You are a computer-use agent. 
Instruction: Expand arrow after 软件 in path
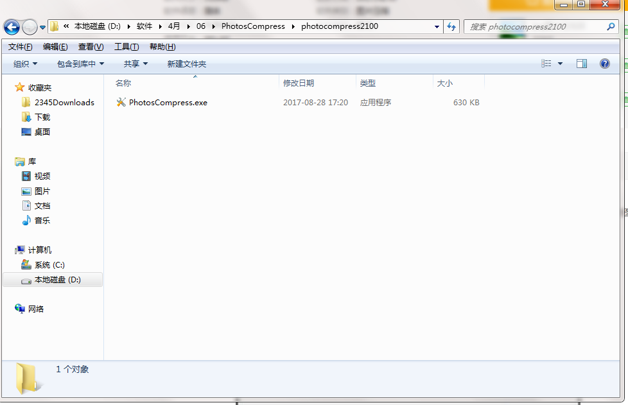point(160,26)
